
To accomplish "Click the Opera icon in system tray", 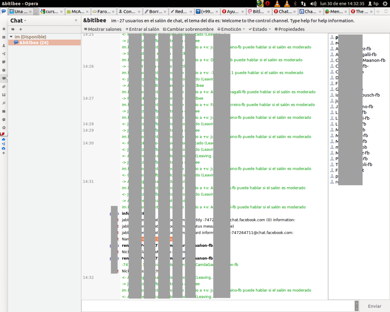I will pos(268,3).
